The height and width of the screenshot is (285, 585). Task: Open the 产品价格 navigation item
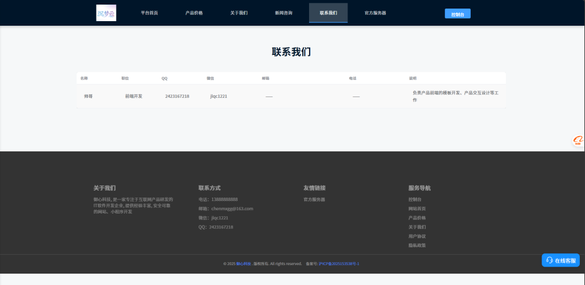(x=194, y=13)
